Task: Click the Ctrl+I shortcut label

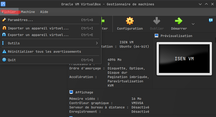Action: (87, 28)
